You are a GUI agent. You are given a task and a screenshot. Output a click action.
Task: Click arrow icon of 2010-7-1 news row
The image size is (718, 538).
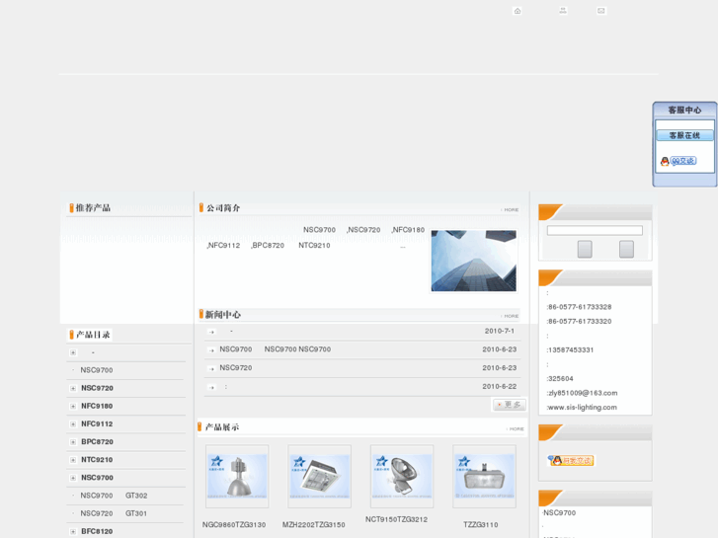(x=211, y=332)
